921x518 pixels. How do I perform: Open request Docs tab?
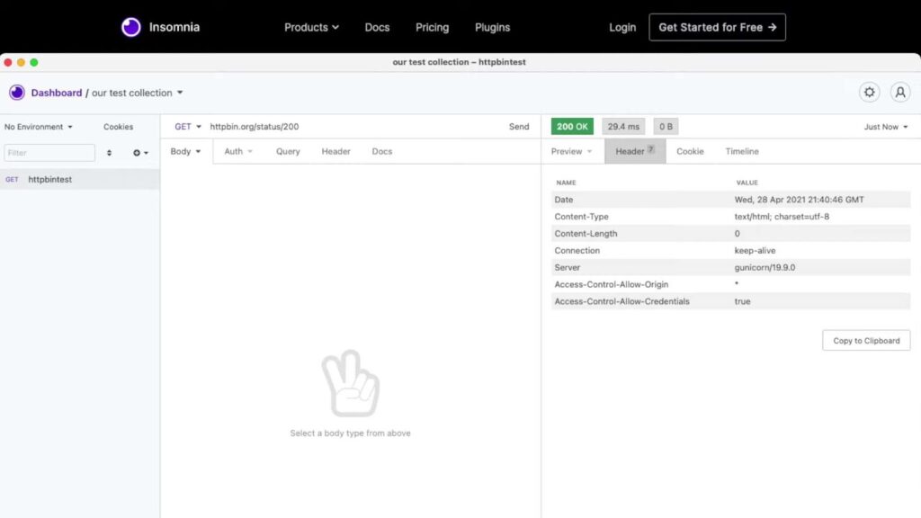tap(381, 151)
